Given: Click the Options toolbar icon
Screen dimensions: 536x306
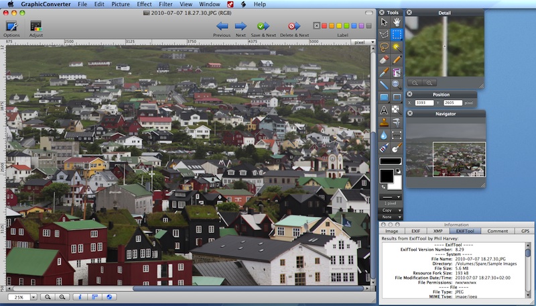Looking at the screenshot, I should pos(11,27).
